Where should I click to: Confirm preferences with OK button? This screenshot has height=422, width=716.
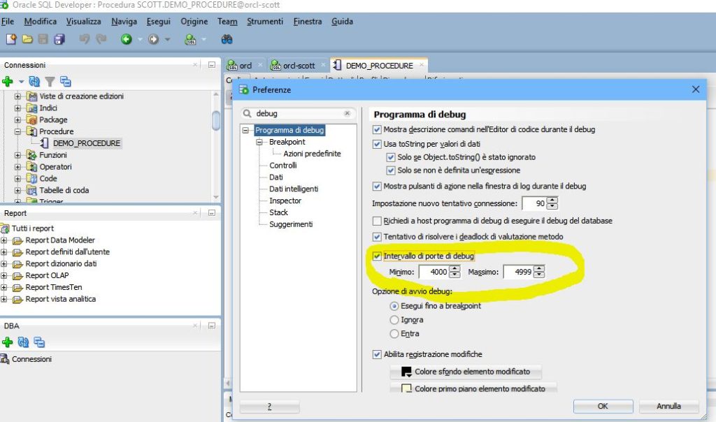603,406
